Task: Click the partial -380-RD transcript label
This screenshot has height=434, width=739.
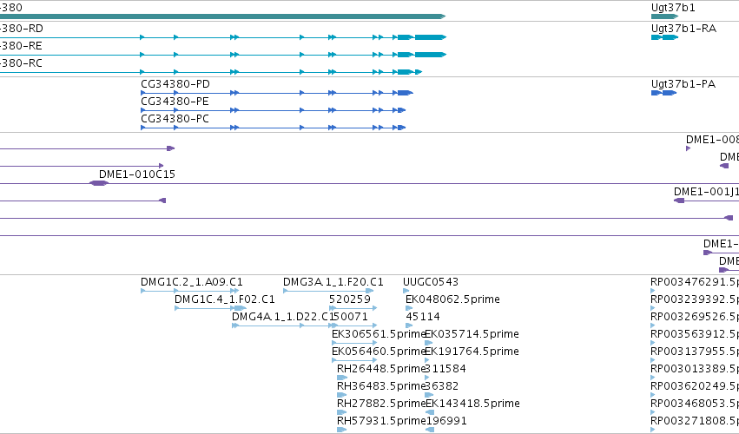Action: 22,29
